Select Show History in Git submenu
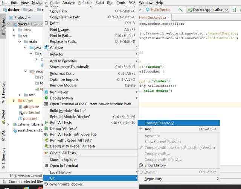The width and height of the screenshot is (241, 189). 179,165
